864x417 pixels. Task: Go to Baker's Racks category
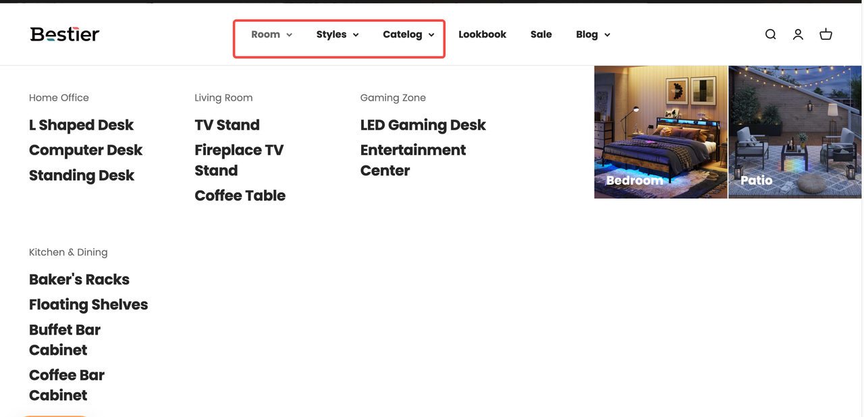tap(79, 279)
